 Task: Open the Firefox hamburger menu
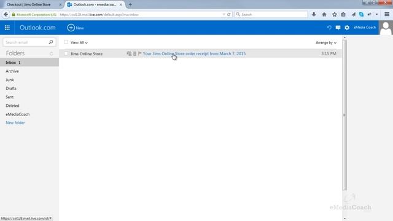(x=387, y=15)
